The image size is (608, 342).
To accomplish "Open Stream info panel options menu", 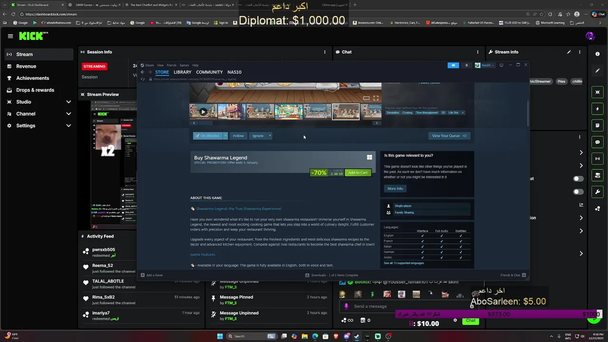I will (x=579, y=52).
